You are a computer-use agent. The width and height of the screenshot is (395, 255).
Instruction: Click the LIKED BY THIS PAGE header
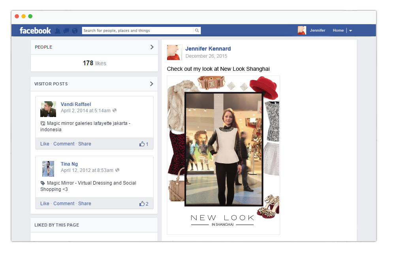[94, 225]
